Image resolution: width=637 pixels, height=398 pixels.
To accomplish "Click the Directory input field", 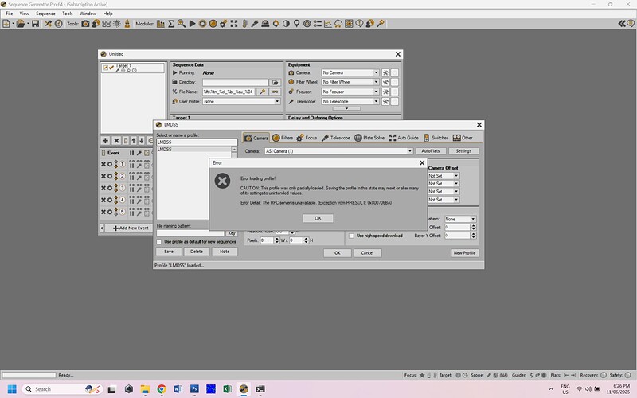I will tap(236, 83).
